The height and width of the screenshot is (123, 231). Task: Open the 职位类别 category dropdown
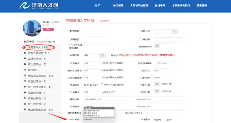coord(108,100)
